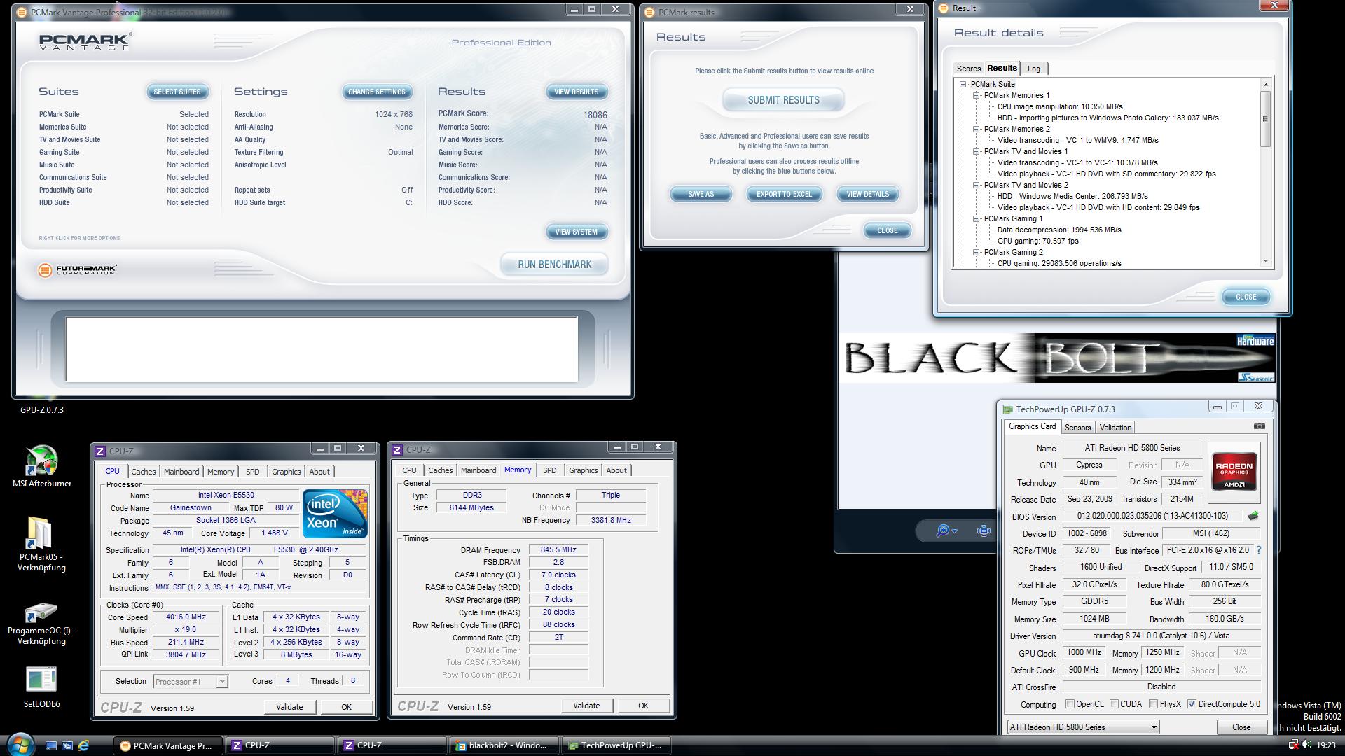The image size is (1345, 756).
Task: Open ProgammeOC drive shortcut on desktop
Action: [41, 612]
